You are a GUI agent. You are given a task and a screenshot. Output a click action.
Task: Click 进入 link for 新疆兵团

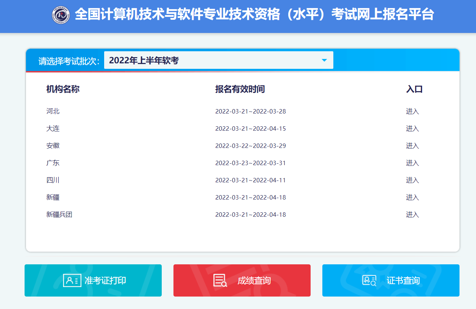412,215
